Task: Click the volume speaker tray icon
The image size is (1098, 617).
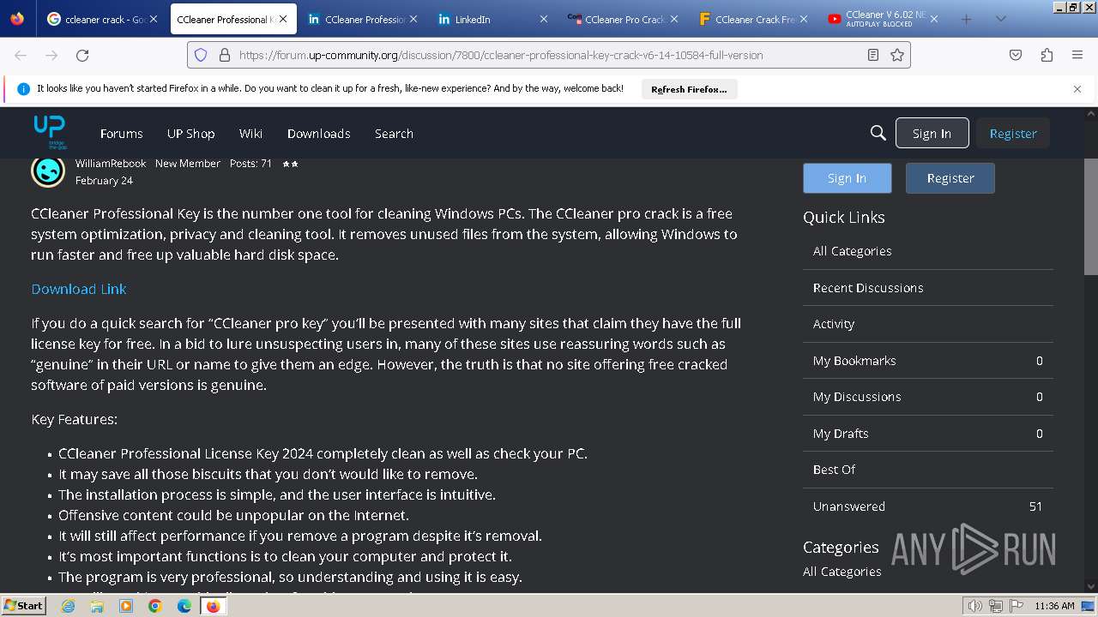Action: click(x=974, y=606)
